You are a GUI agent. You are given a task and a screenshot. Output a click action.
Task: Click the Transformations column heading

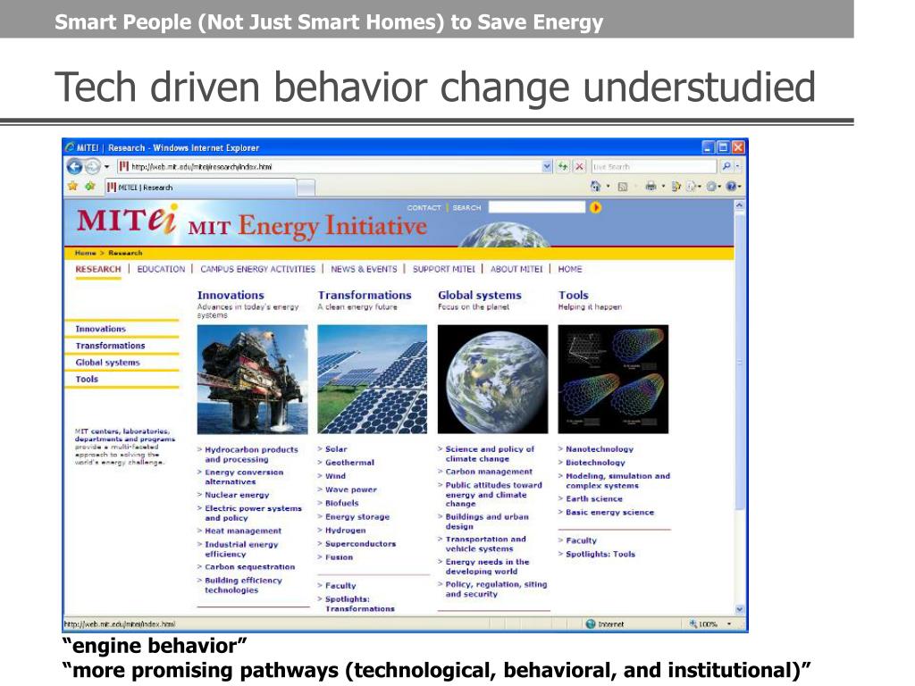pos(365,295)
